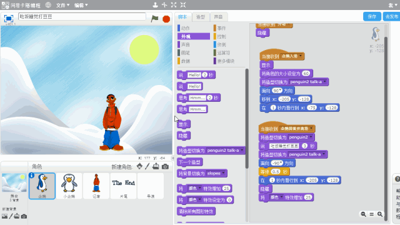The width and height of the screenshot is (400, 225).
Task: Choose new sprite from library icon
Action: point(139,166)
